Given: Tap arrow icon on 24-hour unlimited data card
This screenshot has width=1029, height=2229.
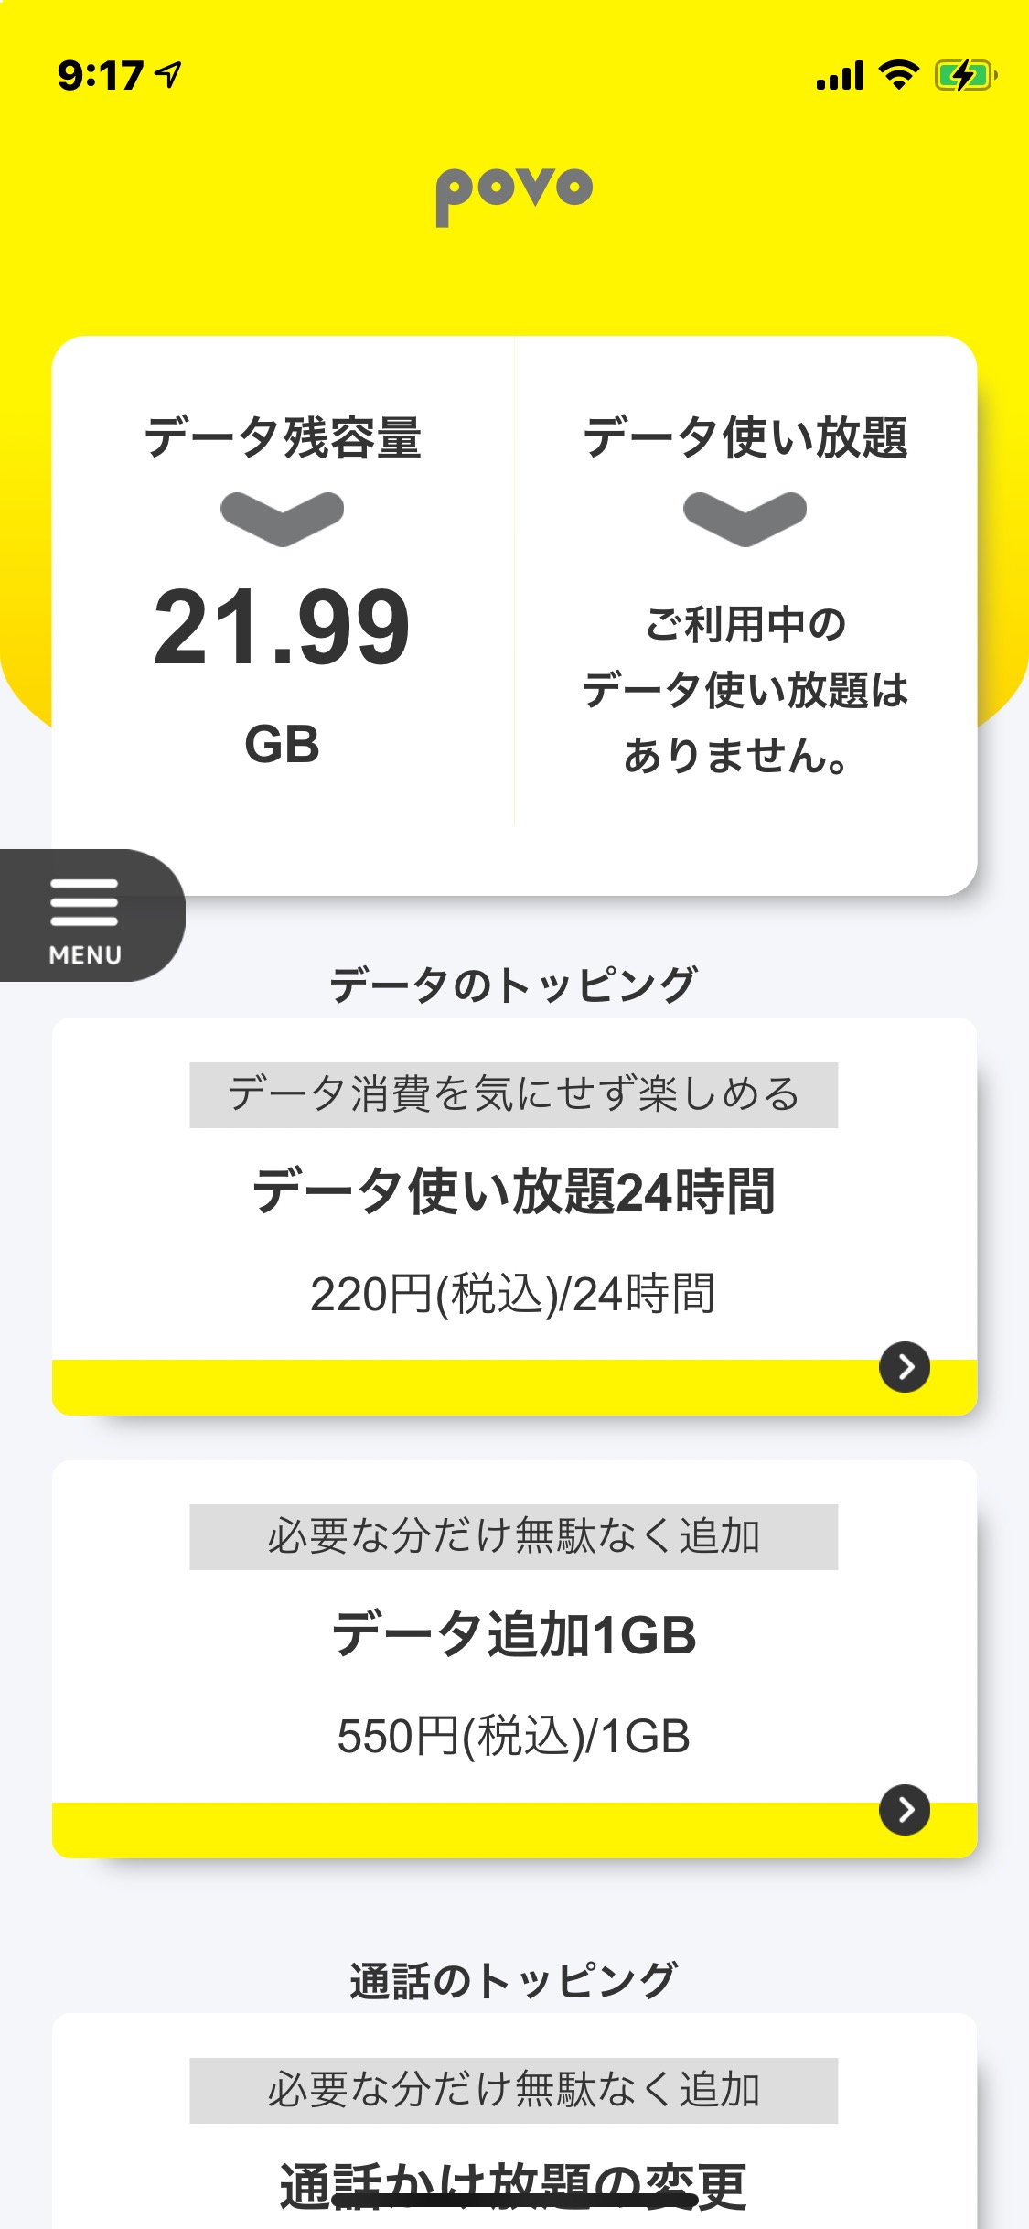Looking at the screenshot, I should [x=904, y=1367].
